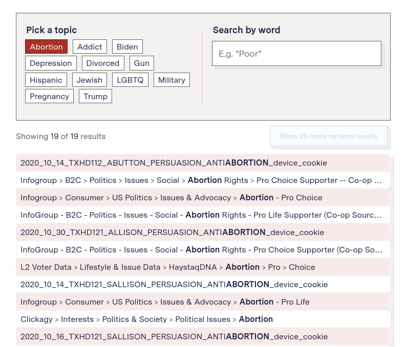Select the Hispanic topic button
408x347 pixels.
[46, 80]
